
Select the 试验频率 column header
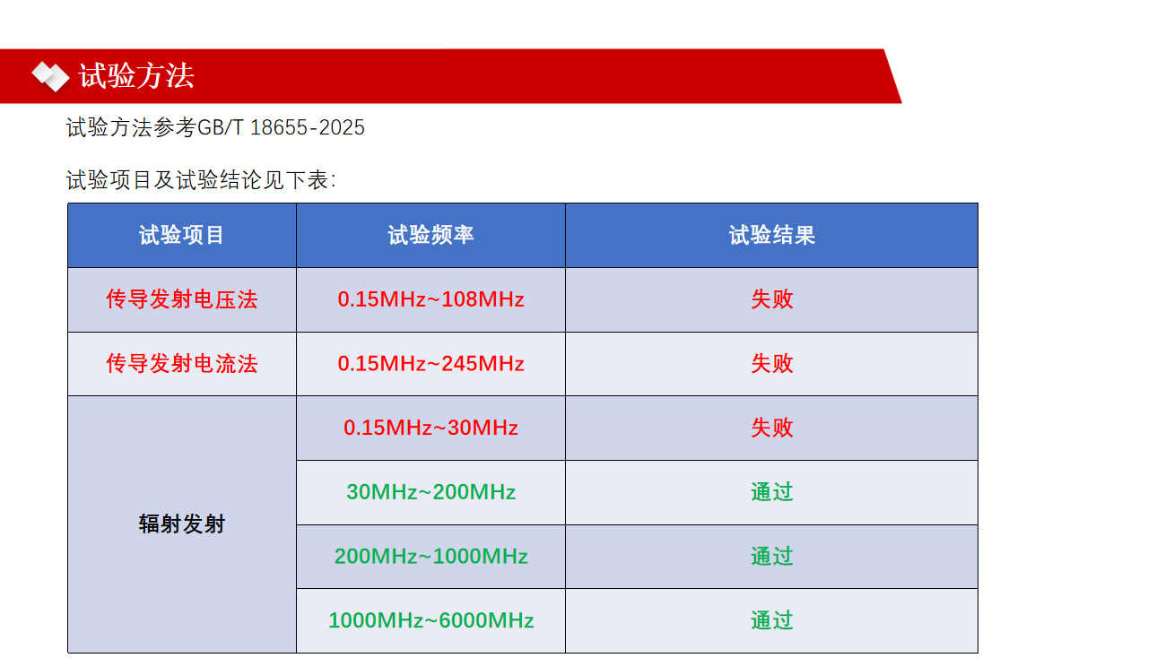(x=430, y=235)
